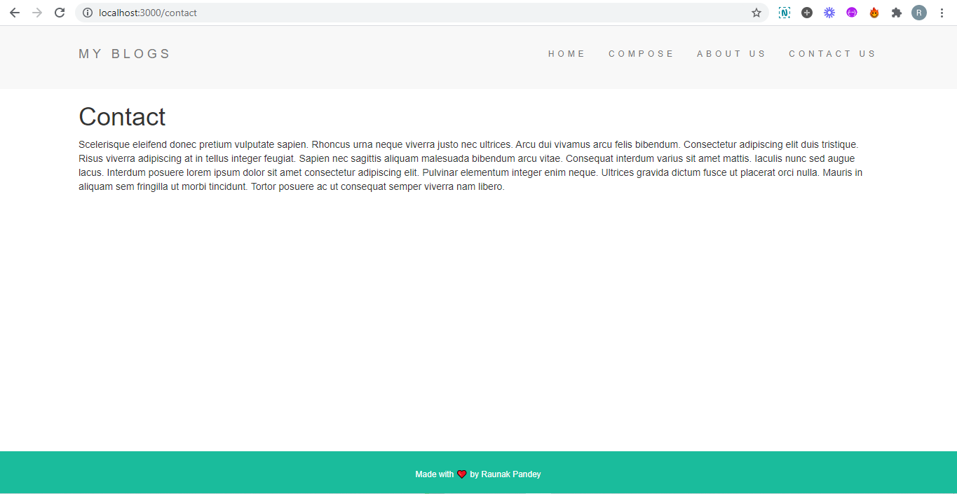Open the profile avatar labeled R
Image resolution: width=957 pixels, height=494 pixels.
(x=919, y=13)
